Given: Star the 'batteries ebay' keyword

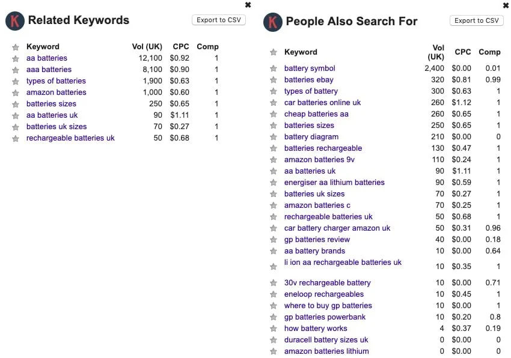Looking at the screenshot, I should point(274,80).
